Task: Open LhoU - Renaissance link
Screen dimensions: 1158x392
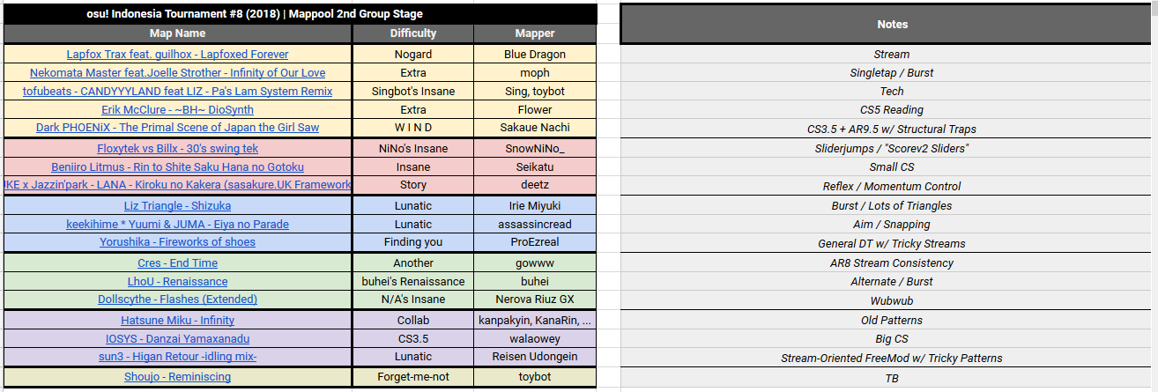Action: (177, 281)
